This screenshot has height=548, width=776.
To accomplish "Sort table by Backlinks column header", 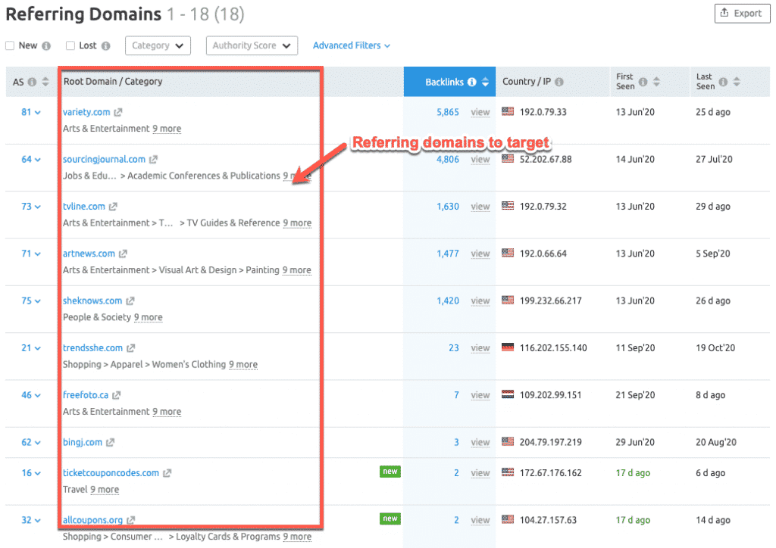I will (x=444, y=82).
